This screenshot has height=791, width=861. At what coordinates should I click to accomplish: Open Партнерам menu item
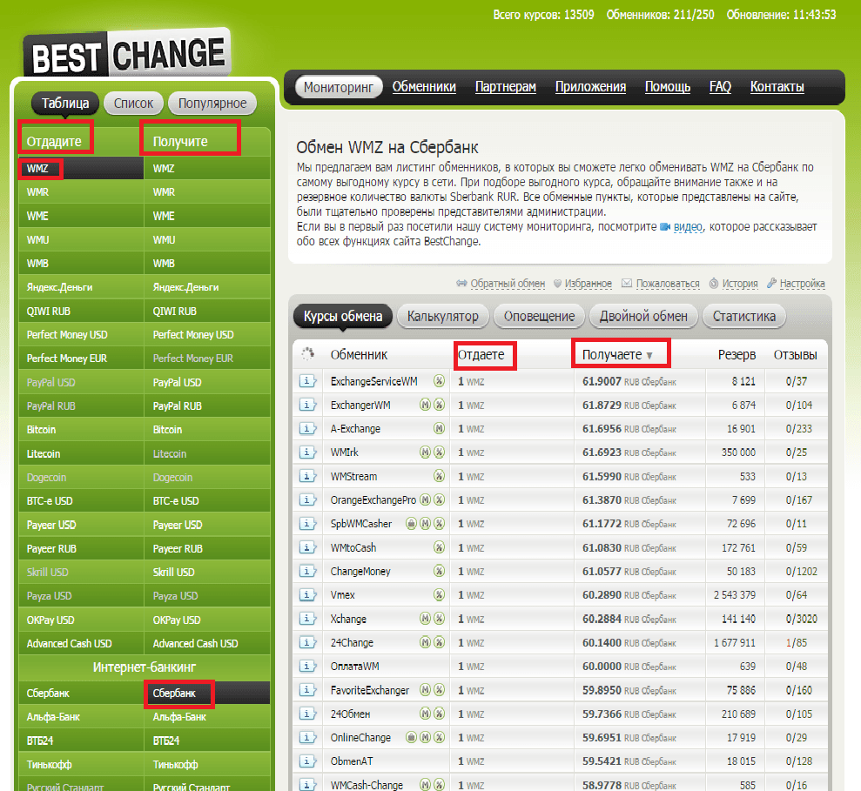tap(505, 87)
